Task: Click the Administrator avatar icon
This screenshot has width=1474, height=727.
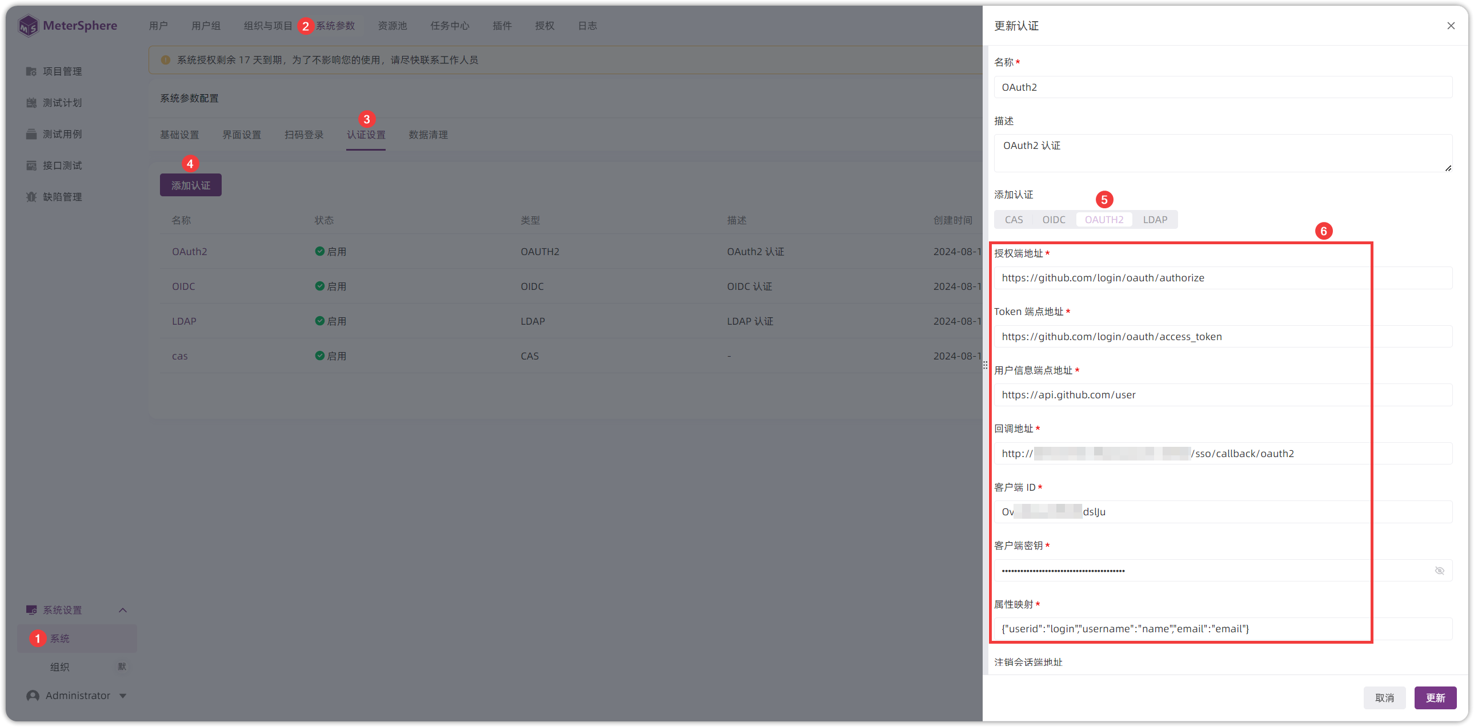Action: [x=33, y=696]
